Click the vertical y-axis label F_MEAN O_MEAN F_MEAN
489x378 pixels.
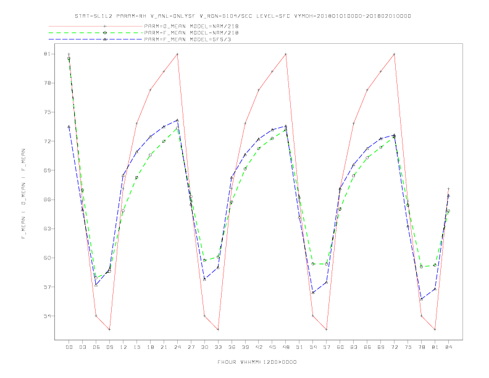(23, 194)
